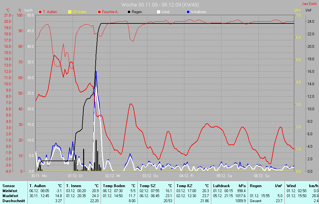319x204 pixels.
Task: Select the T. Außen maximum value '14.8'
Action: coord(58,196)
